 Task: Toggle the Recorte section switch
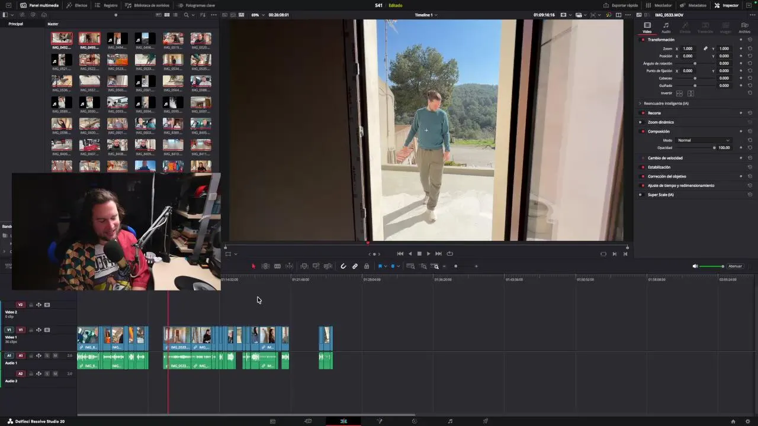(643, 113)
